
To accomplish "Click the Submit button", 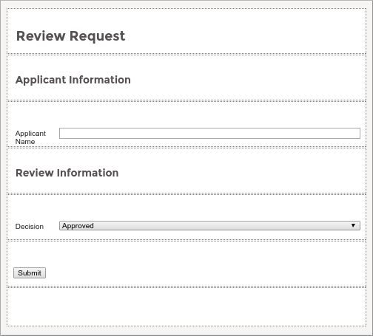I will (30, 272).
